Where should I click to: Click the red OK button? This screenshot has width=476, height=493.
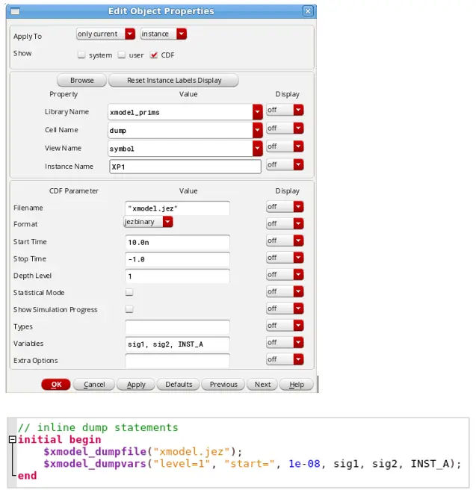point(56,385)
